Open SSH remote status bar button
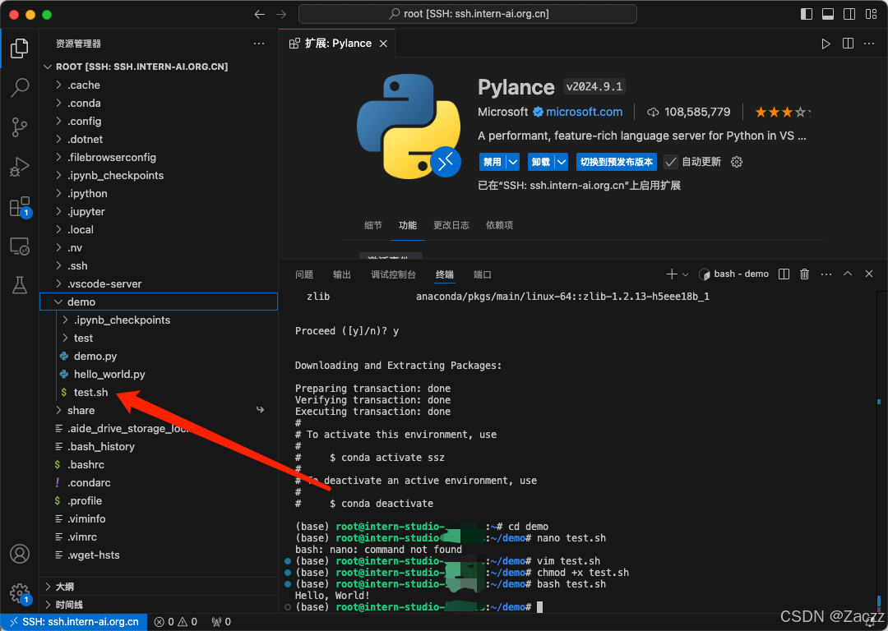The width and height of the screenshot is (888, 631). point(74,622)
